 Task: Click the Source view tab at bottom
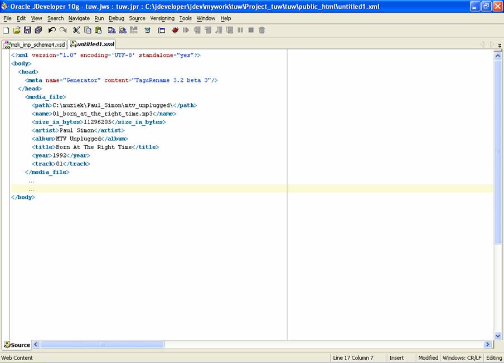coord(17,345)
